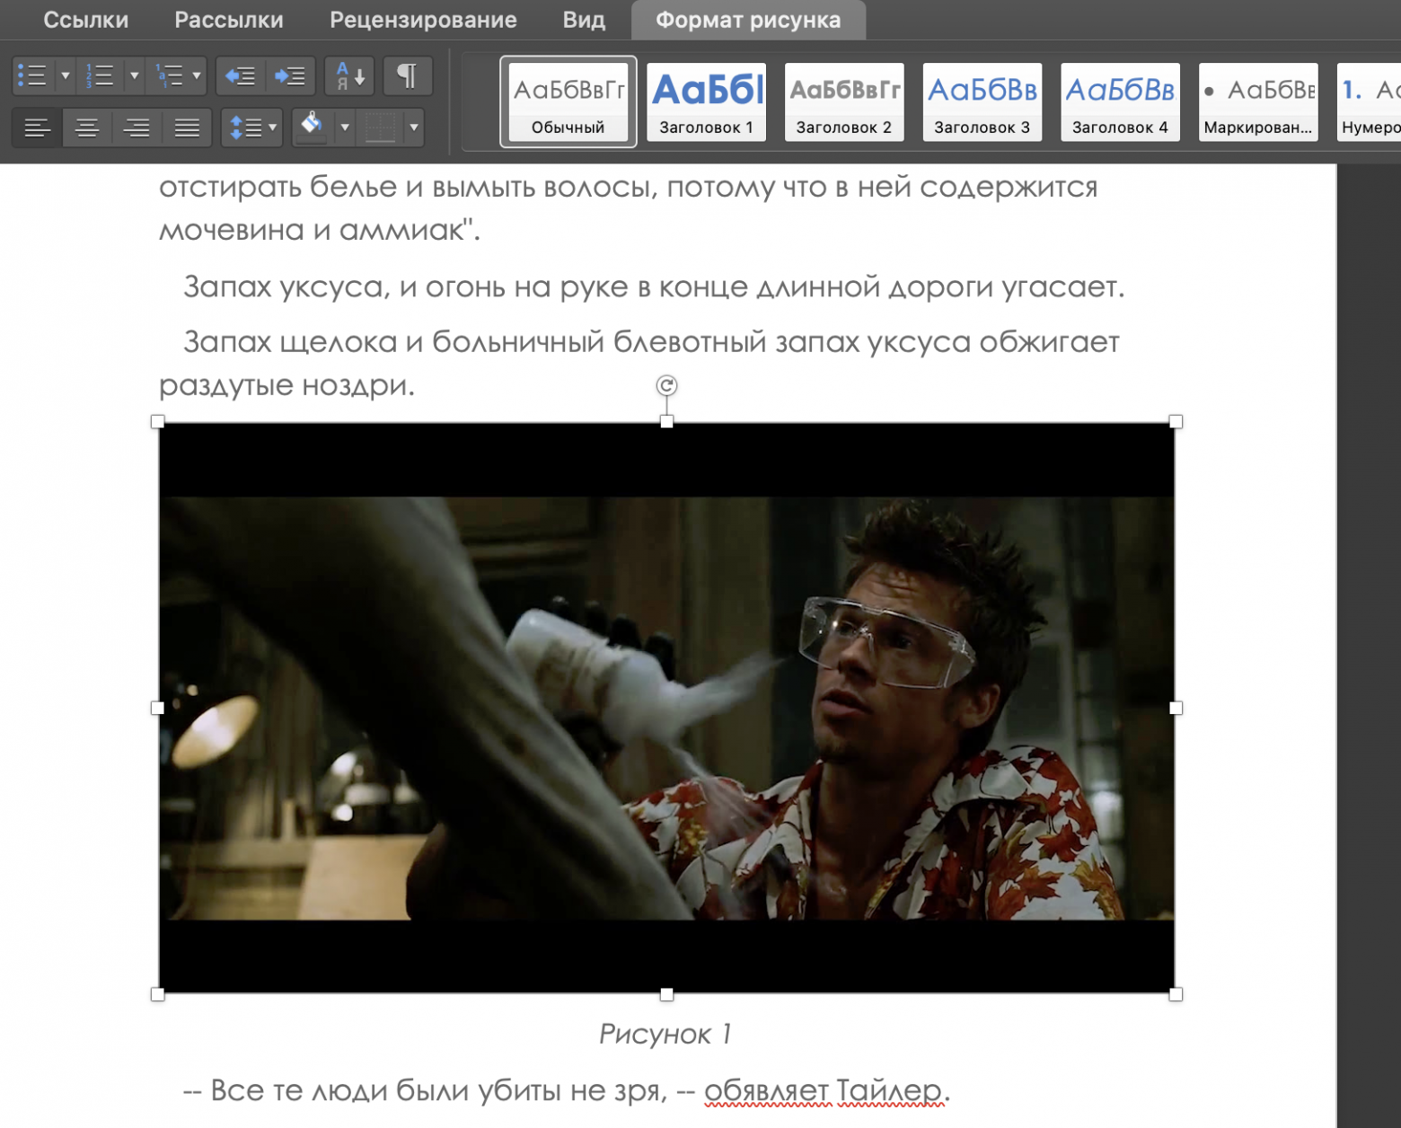Increase the paragraph indent

click(290, 76)
